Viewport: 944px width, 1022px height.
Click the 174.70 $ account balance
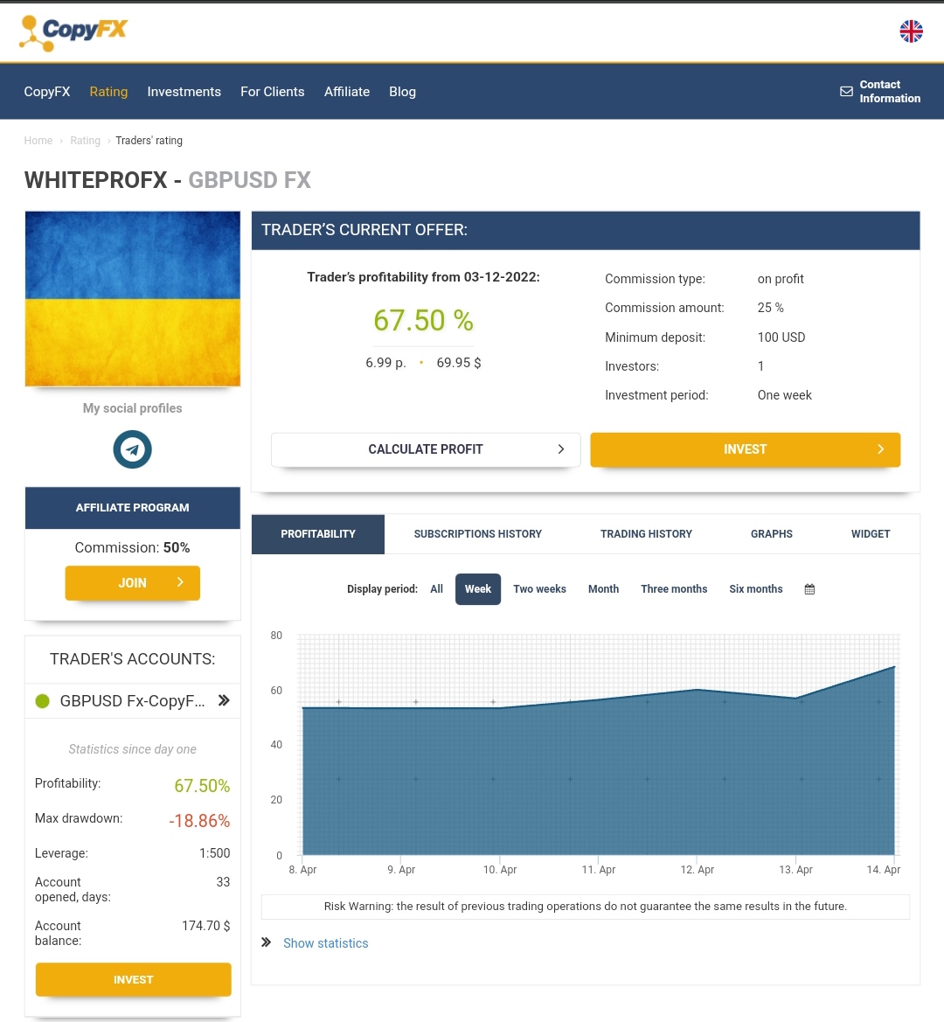206,926
